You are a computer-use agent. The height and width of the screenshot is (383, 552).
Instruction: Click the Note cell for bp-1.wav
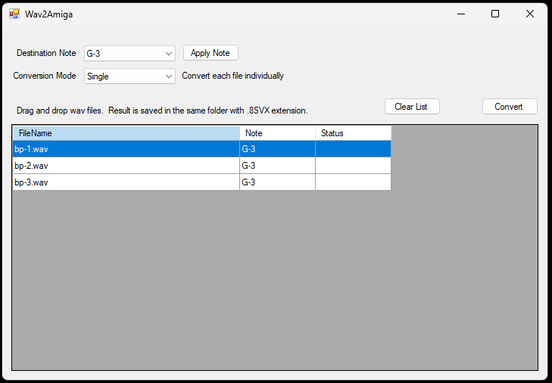tap(277, 149)
